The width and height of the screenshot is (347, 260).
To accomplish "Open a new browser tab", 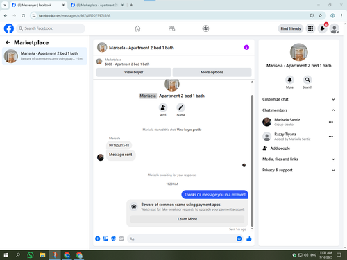I will (131, 5).
